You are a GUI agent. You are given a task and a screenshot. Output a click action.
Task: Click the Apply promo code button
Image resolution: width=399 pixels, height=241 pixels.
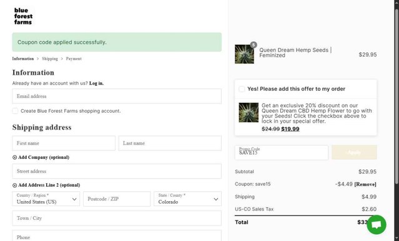pyautogui.click(x=354, y=152)
